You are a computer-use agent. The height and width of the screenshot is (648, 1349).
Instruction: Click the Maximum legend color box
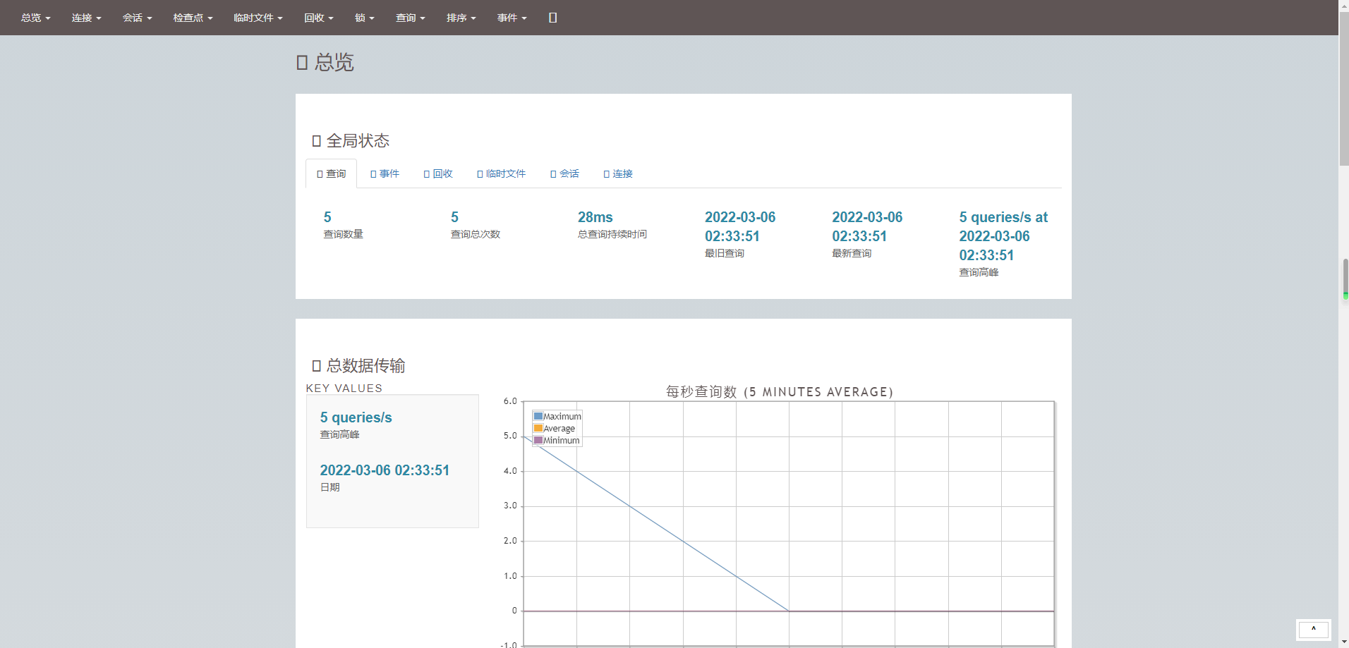[x=538, y=416]
